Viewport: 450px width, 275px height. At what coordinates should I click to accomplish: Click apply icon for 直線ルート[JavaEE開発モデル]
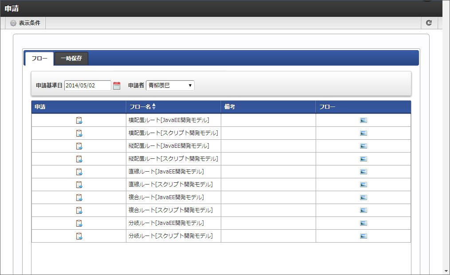click(79, 172)
